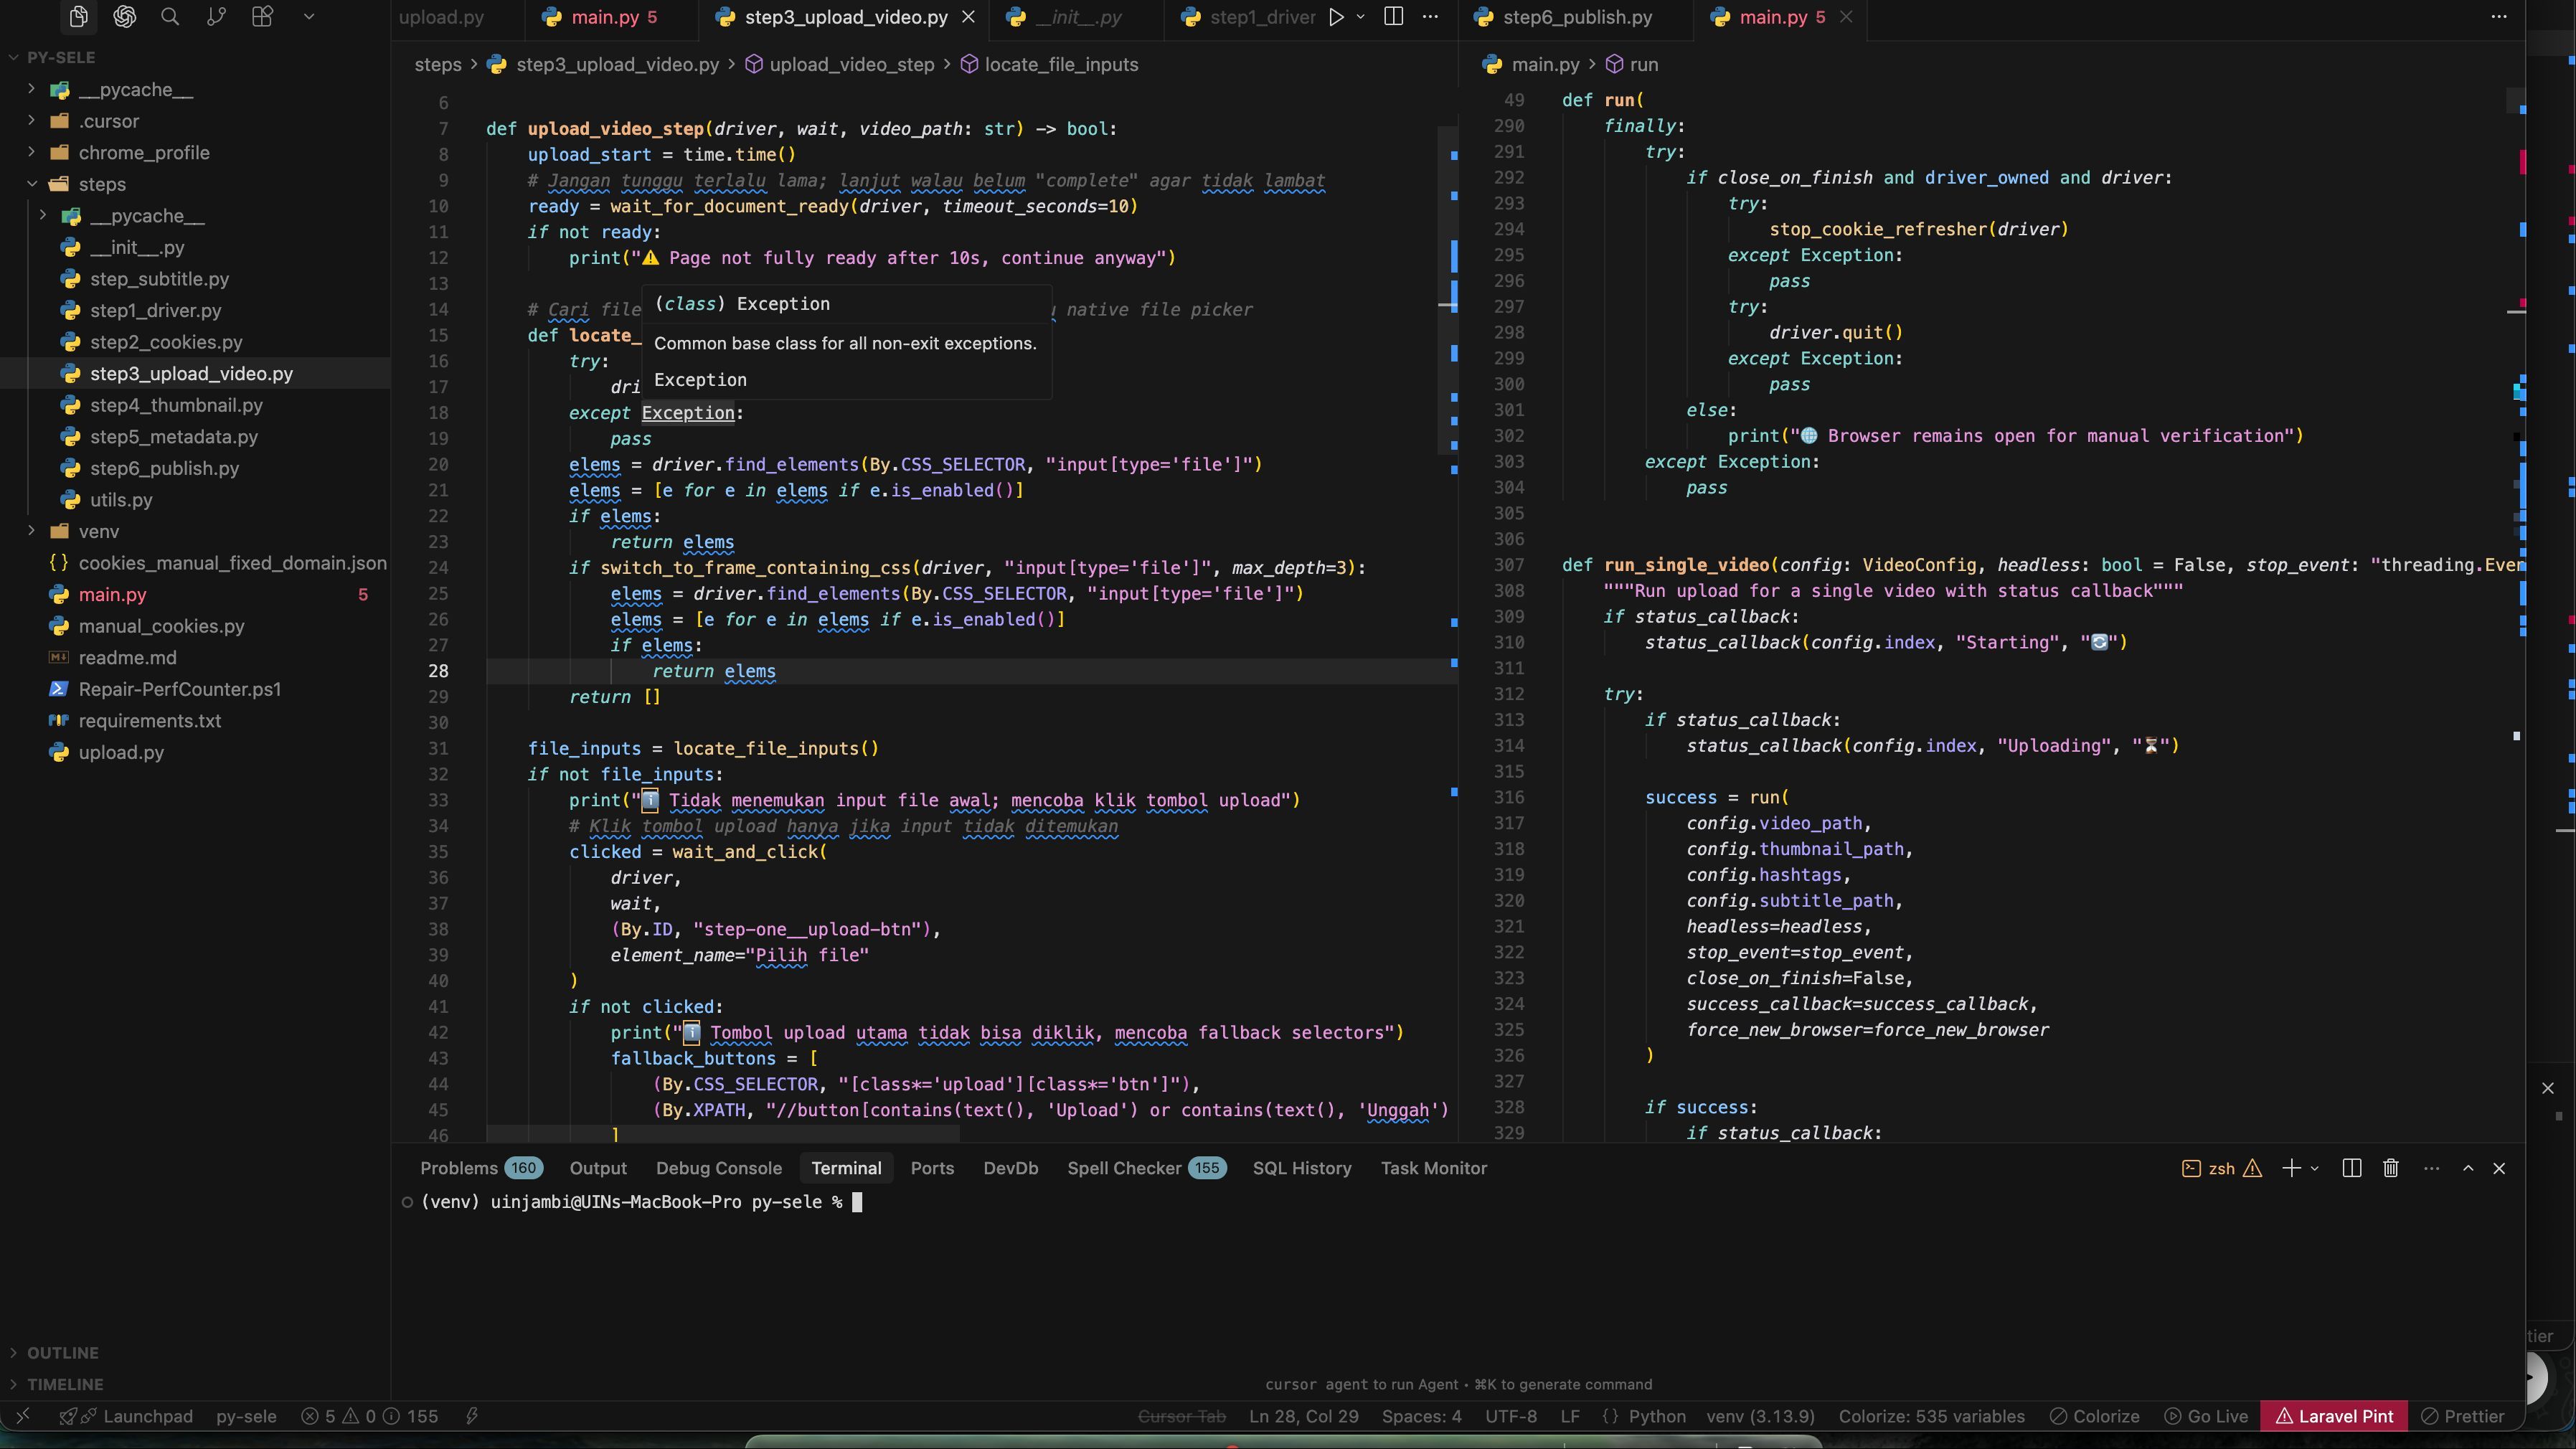Switch to the step6_publish.py editor tab

pyautogui.click(x=1577, y=17)
